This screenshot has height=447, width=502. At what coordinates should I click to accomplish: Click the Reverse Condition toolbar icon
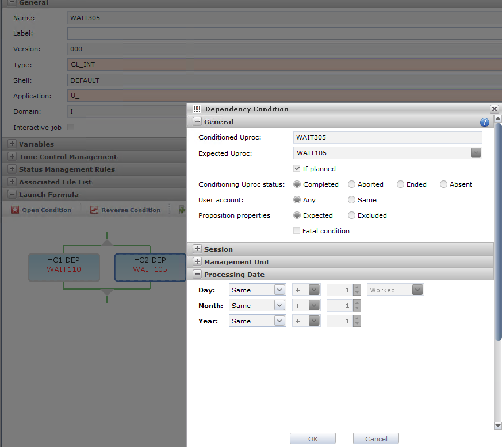94,210
